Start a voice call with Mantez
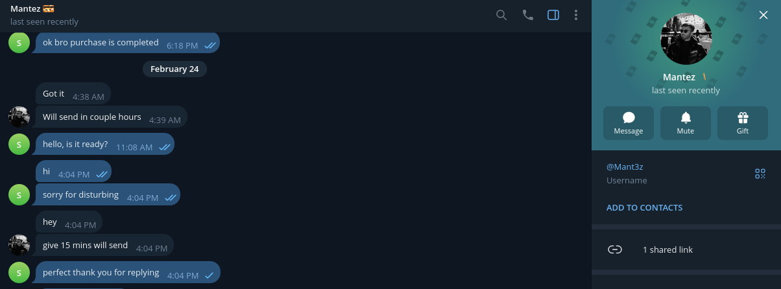Viewport: 781px width, 289px height. pyautogui.click(x=527, y=15)
